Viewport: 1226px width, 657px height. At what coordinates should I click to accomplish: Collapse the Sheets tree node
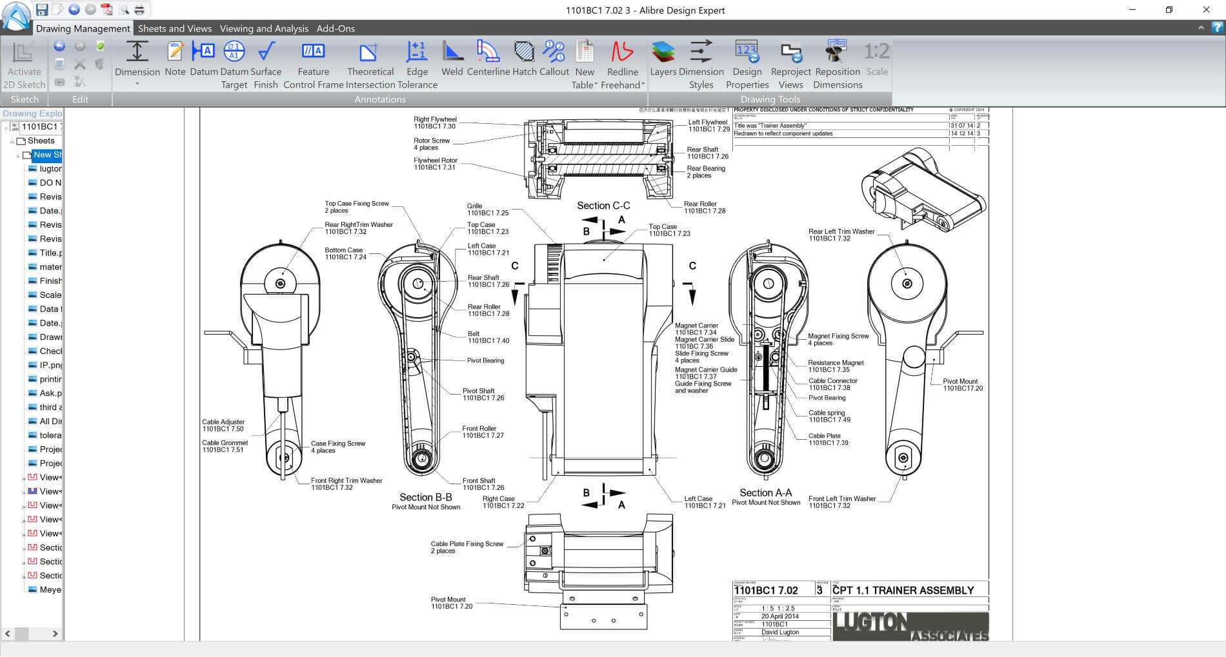12,141
